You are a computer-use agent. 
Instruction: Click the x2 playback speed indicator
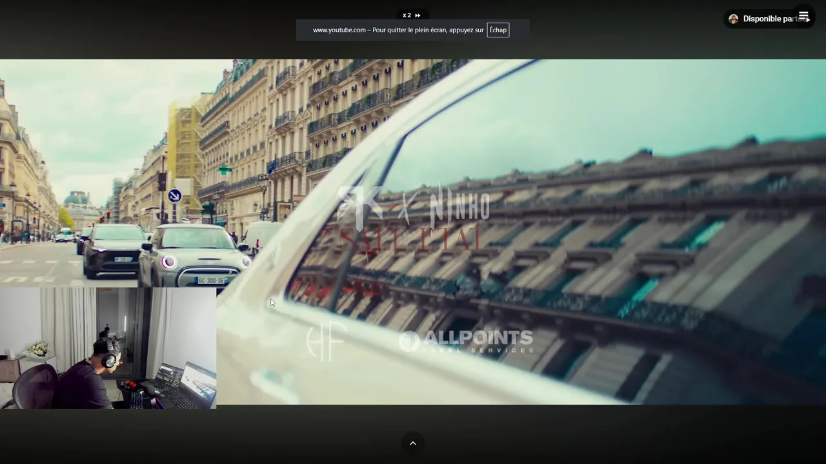pyautogui.click(x=412, y=15)
